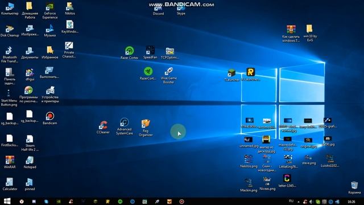364x205 pixels.
Task: Select the аватар из дискорда.jpg file
Action: (x=266, y=144)
